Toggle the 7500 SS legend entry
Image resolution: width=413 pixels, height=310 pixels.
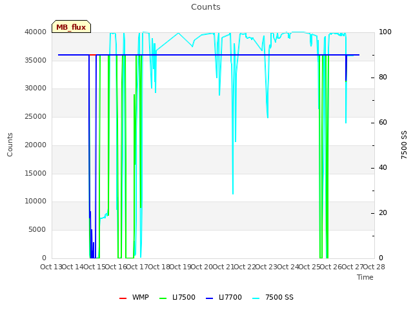coord(273,297)
